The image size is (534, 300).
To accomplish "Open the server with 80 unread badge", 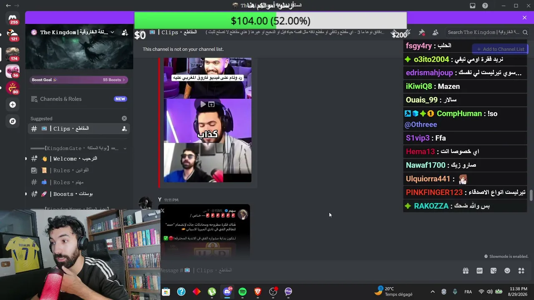I will click(x=13, y=88).
